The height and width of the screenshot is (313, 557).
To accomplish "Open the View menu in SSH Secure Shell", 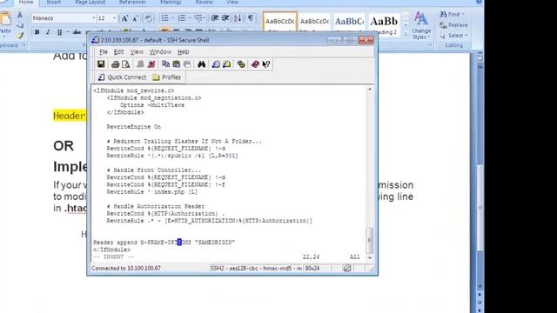I will point(137,52).
